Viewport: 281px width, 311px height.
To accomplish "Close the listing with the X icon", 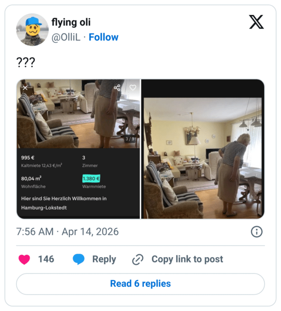I will coord(25,87).
